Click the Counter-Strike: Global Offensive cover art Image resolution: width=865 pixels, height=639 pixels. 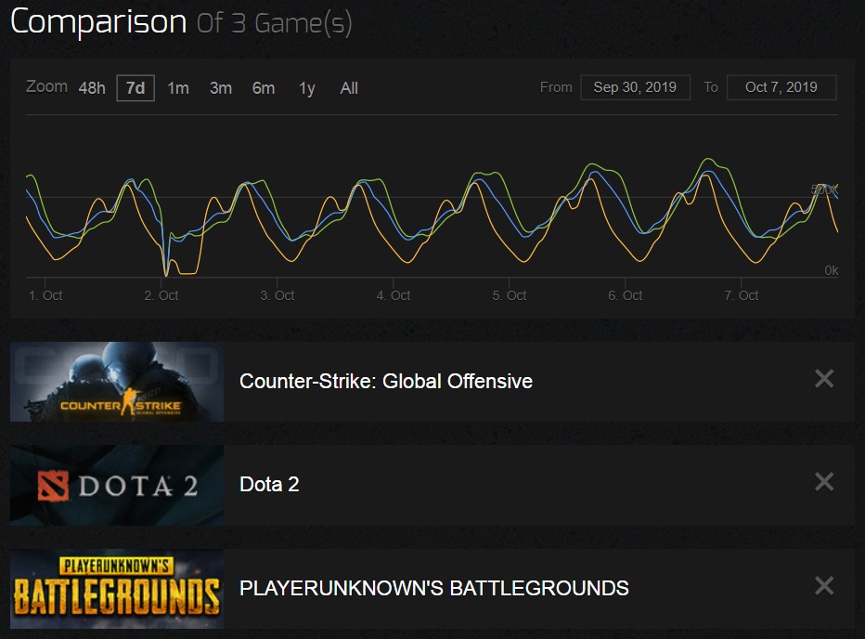tap(116, 382)
